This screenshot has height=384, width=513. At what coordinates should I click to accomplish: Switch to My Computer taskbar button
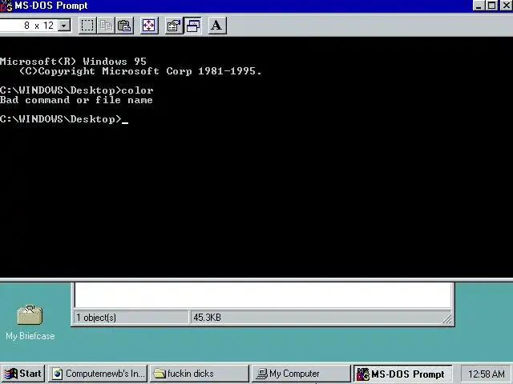(301, 374)
